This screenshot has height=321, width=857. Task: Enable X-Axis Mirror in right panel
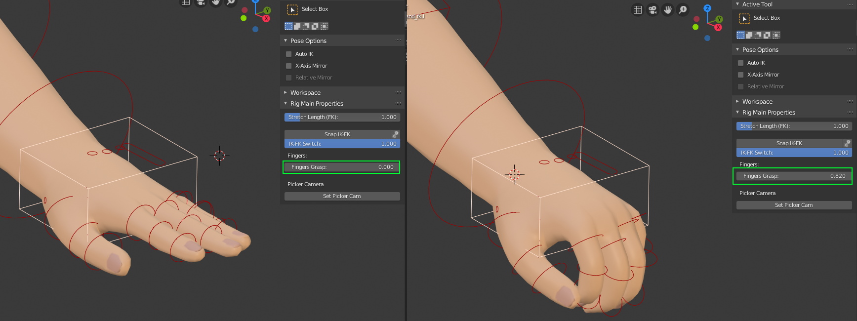coord(741,75)
